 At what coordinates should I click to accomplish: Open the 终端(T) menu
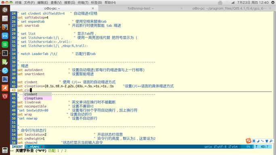83,3
